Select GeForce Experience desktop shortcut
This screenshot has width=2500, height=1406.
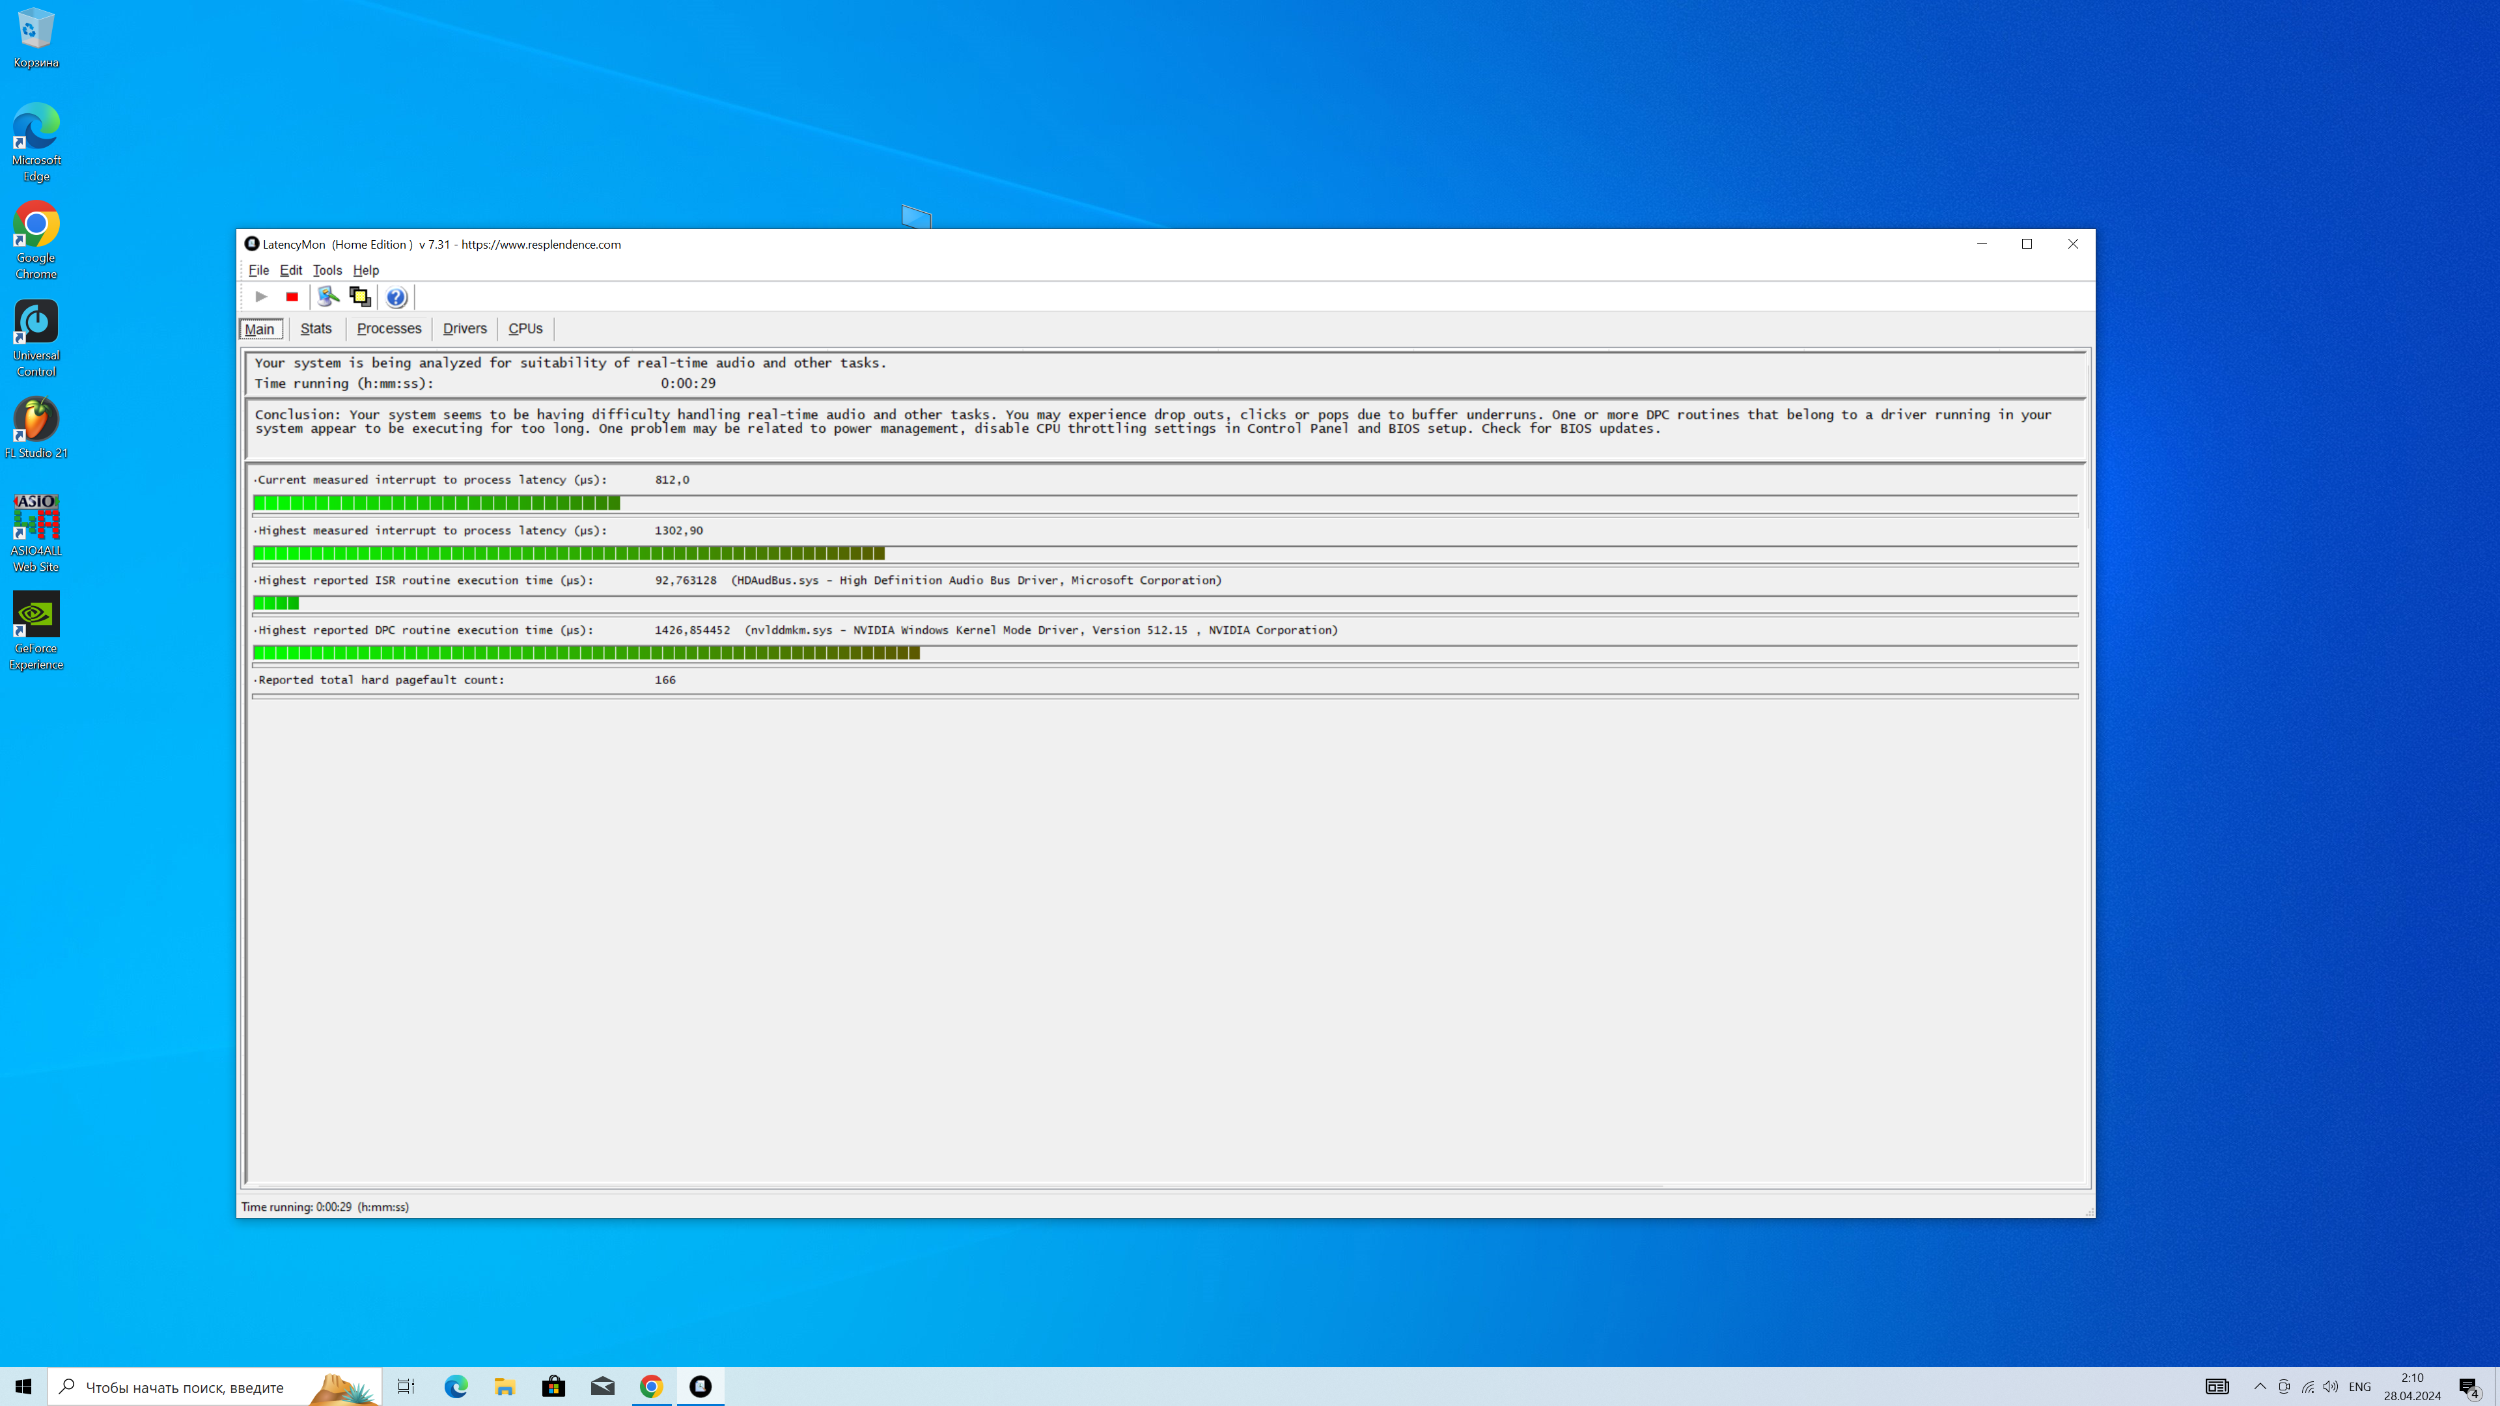coord(36,631)
